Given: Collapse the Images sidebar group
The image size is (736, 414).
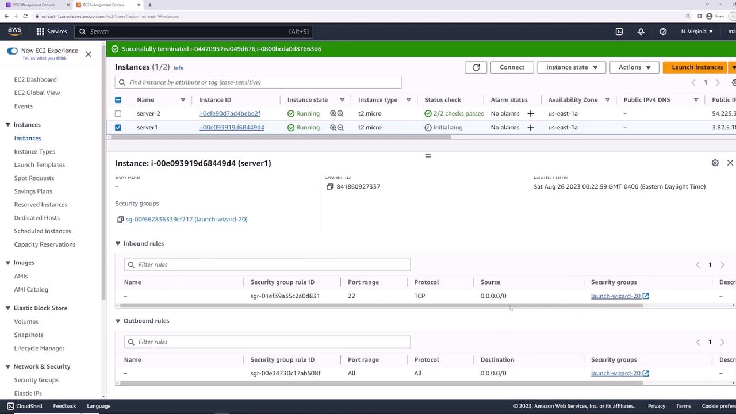Looking at the screenshot, I should click(8, 263).
